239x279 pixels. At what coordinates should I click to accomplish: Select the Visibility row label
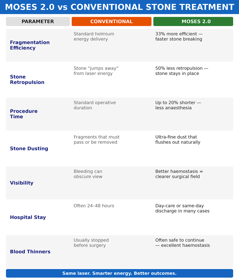21,183
